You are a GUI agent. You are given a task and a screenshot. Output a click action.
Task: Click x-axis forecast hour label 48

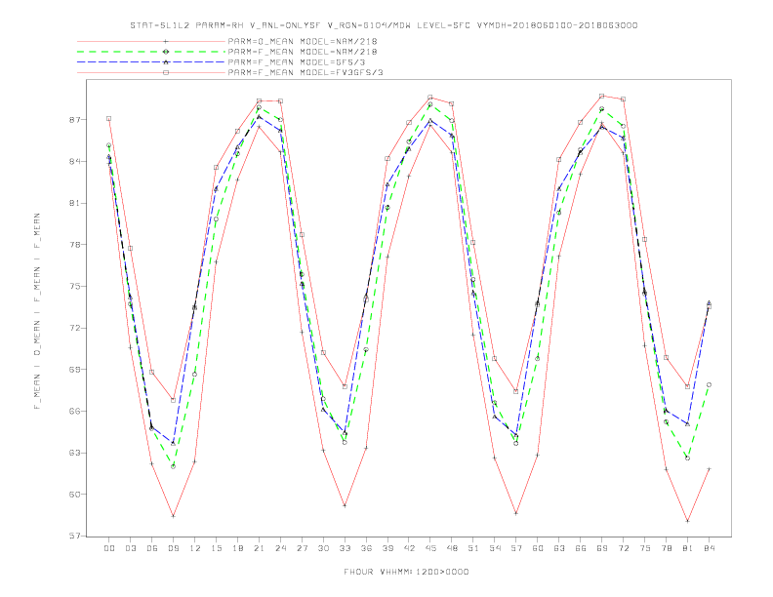pyautogui.click(x=452, y=548)
